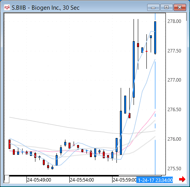Click the horizontal scroll bar below chart

pyautogui.click(x=85, y=176)
